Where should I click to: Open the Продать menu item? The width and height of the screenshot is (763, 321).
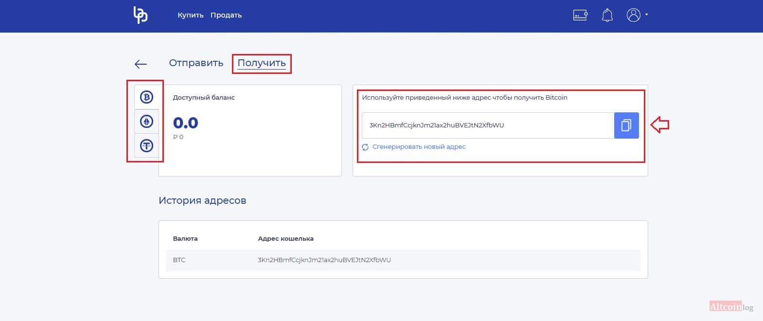point(226,15)
